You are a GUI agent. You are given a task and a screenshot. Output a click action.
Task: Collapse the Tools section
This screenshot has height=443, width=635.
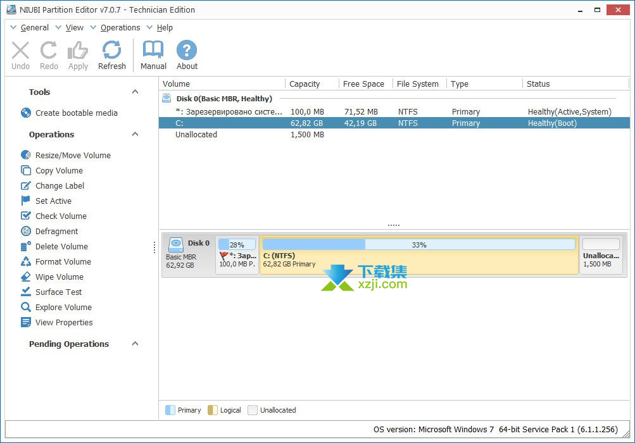(x=135, y=92)
